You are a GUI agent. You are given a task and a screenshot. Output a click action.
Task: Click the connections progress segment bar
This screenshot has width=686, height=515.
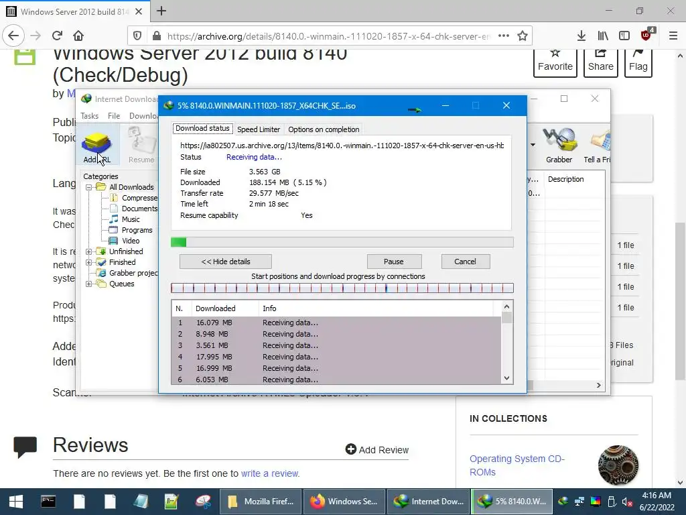(x=342, y=288)
